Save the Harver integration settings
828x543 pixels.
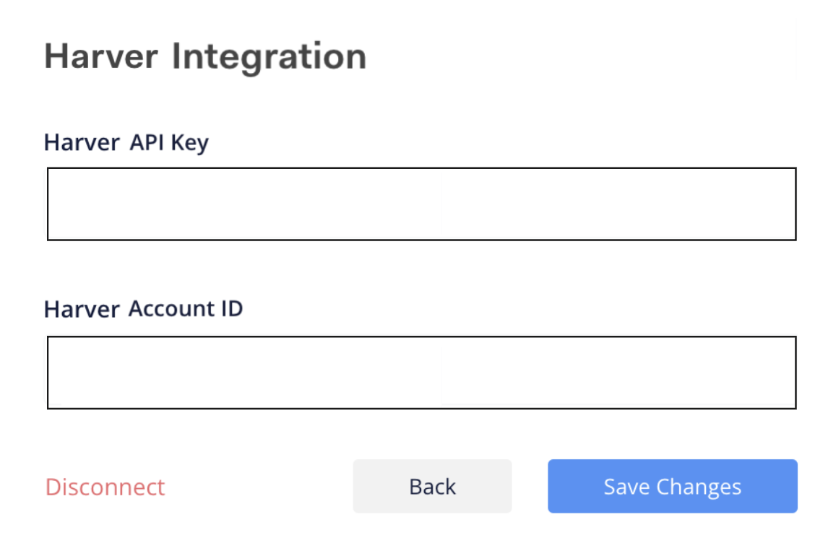tap(672, 486)
